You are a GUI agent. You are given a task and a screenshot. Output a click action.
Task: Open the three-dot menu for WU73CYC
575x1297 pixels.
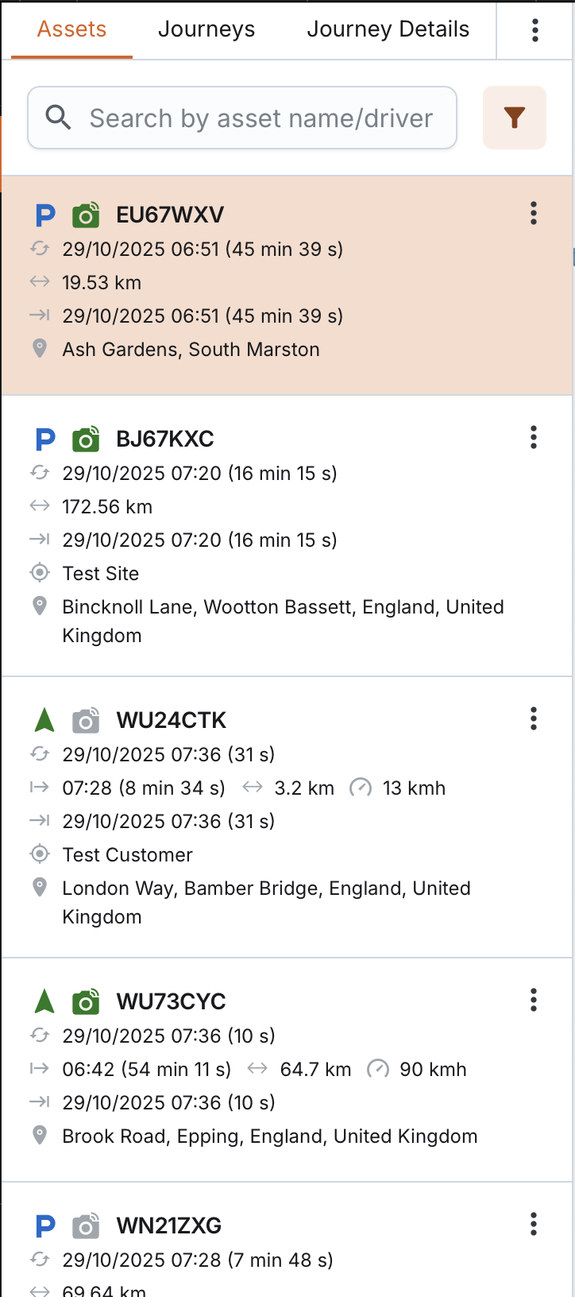click(534, 1000)
